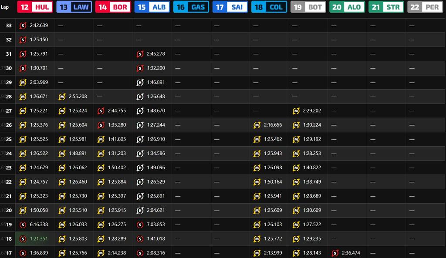446x258 pixels.
Task: Click lap time 1:26.648
Action: click(x=156, y=97)
